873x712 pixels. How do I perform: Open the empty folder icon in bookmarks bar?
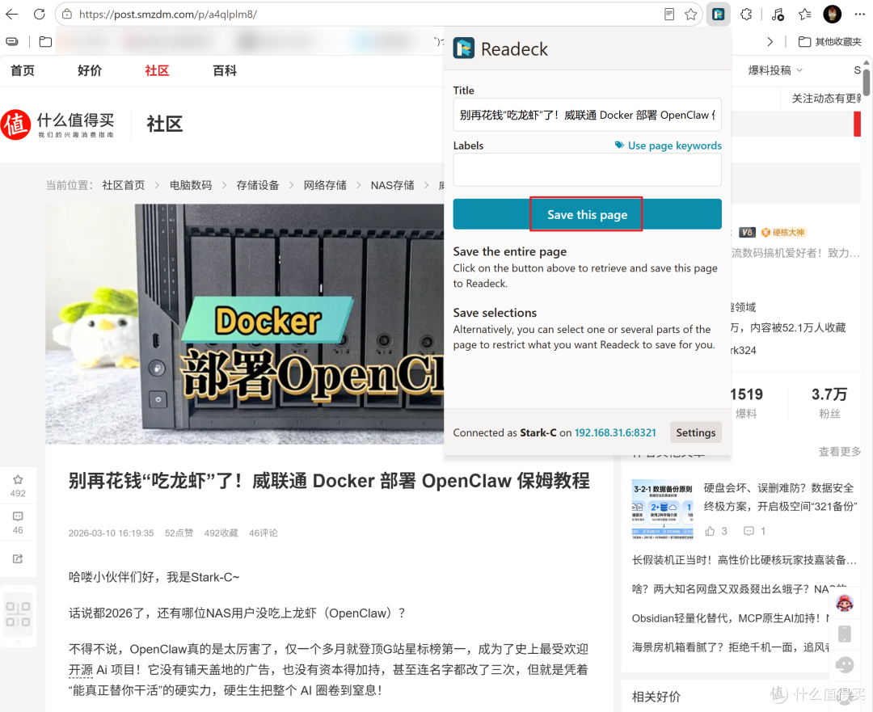tap(45, 42)
